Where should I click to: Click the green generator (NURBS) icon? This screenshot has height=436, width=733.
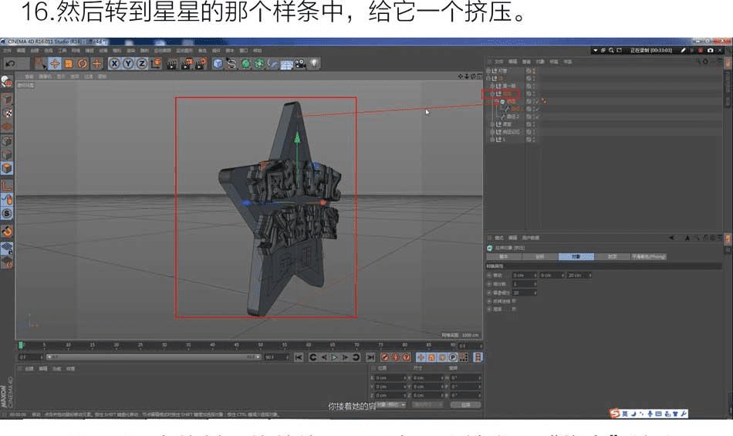pos(245,63)
